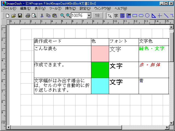Open the 設定(O) menu
Screen dimensions: 175x131
[85, 8]
